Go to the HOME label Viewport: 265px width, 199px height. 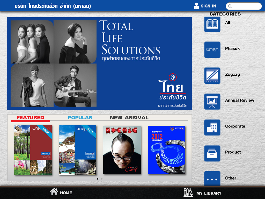click(66, 193)
